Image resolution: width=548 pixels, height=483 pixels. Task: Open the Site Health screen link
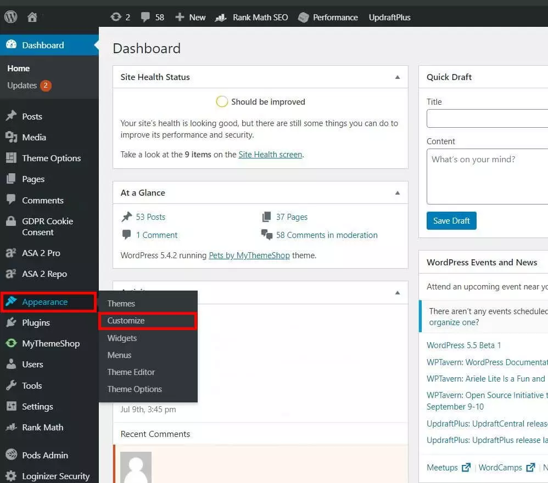click(x=270, y=155)
